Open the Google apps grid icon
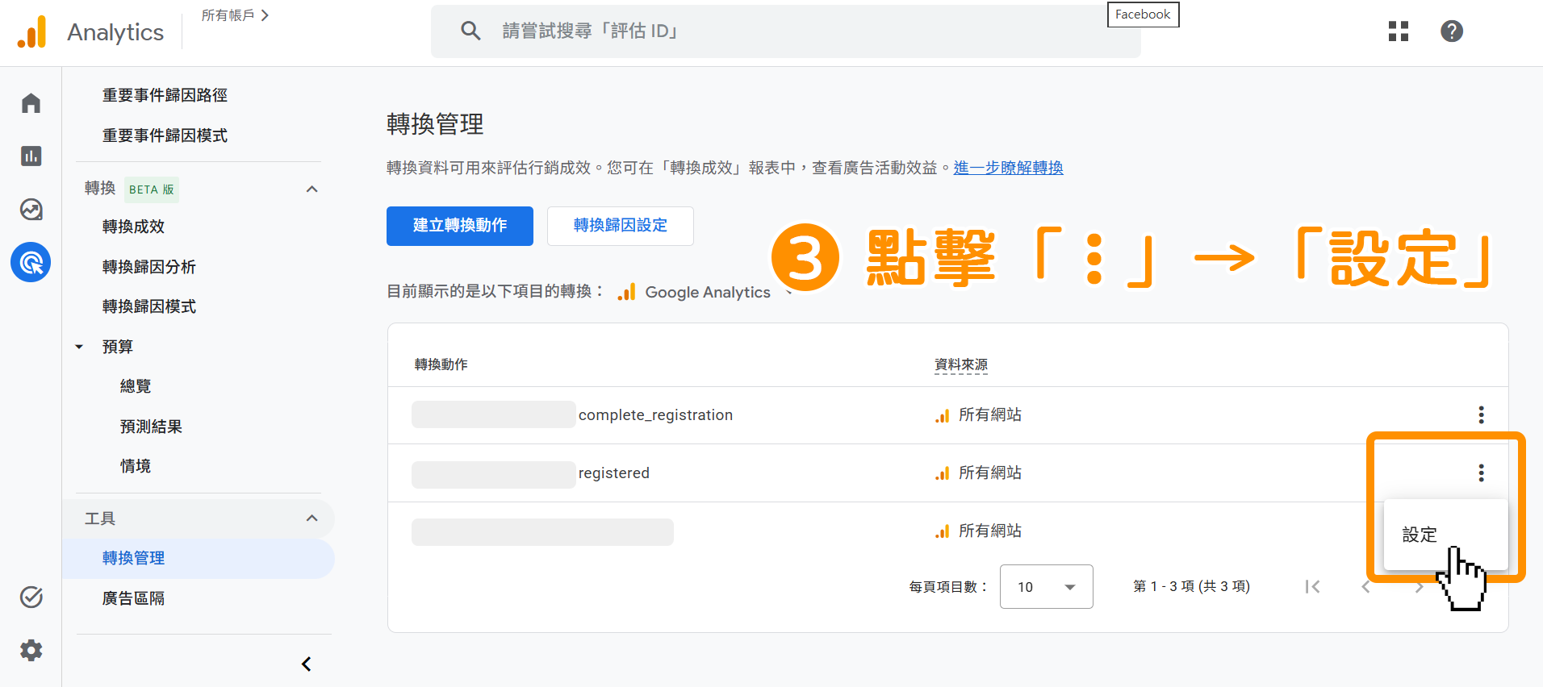Screen dimensions: 1543x687 [1399, 31]
